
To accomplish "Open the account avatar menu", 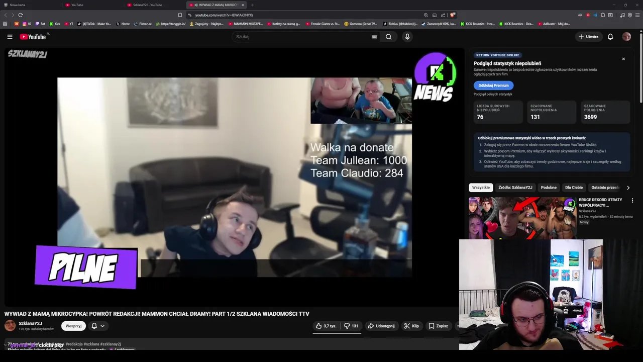I will click(x=626, y=37).
